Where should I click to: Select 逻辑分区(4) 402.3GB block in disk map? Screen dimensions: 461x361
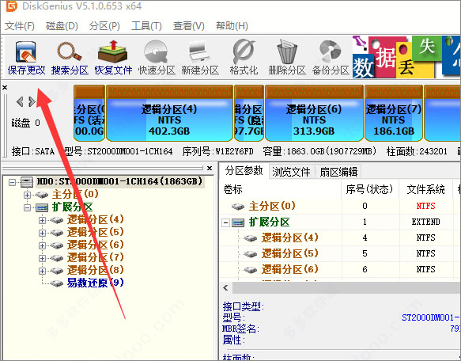click(169, 113)
